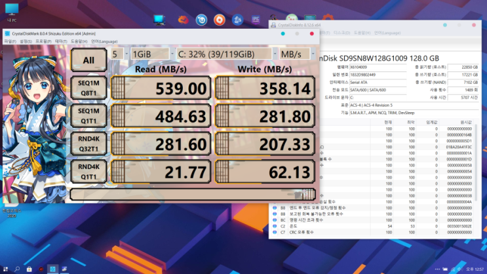487x274 pixels.
Task: Click the power-on hours value 5707 시간
Action: (463, 98)
